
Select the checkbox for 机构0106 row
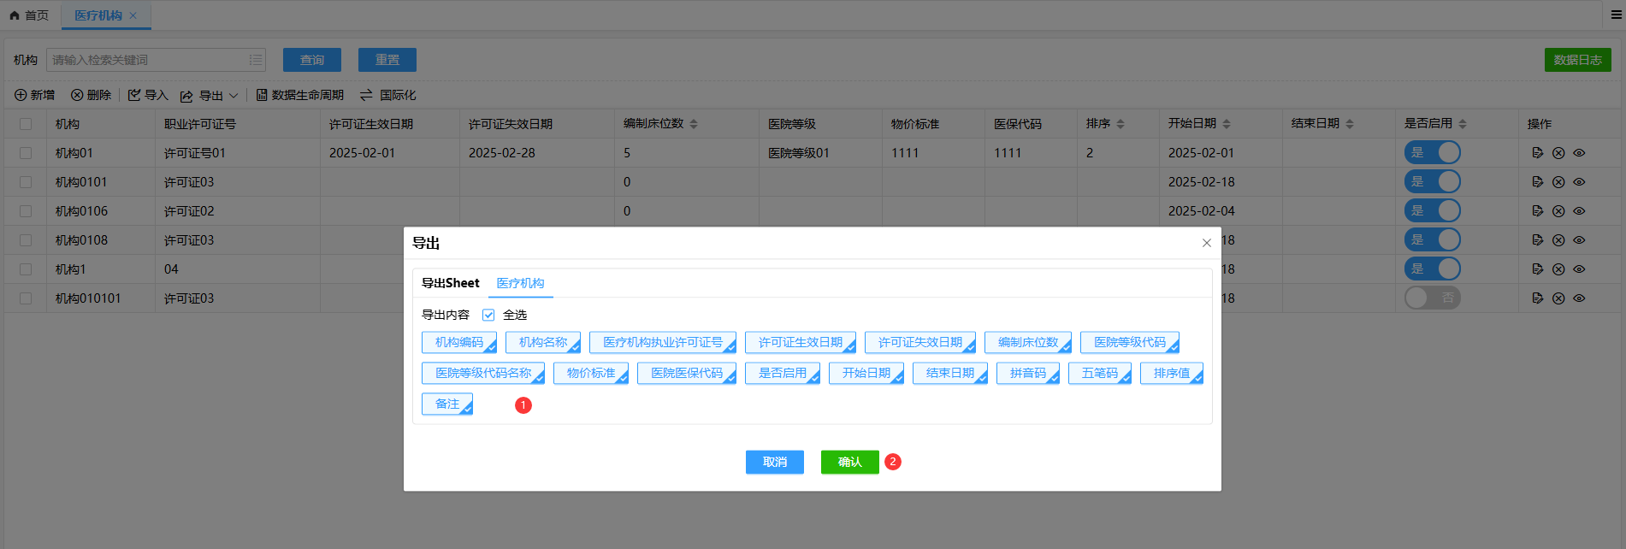(26, 211)
